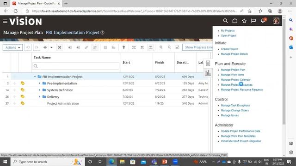The width and height of the screenshot is (296, 166).
Task: Open the Watchlist flag icon
Action: tap(253, 21)
